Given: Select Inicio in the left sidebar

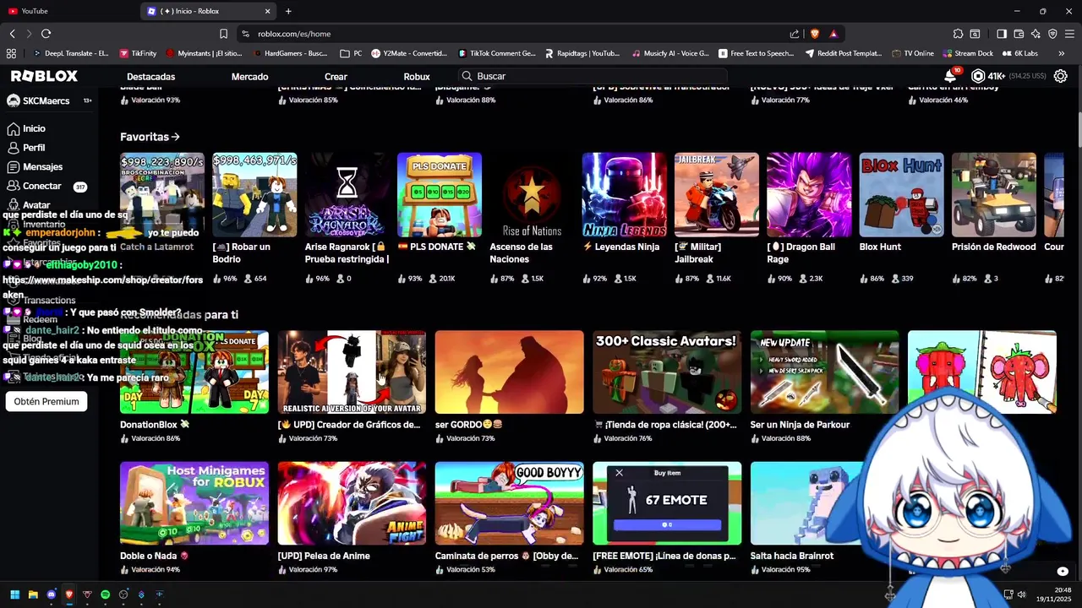Looking at the screenshot, I should pyautogui.click(x=34, y=129).
